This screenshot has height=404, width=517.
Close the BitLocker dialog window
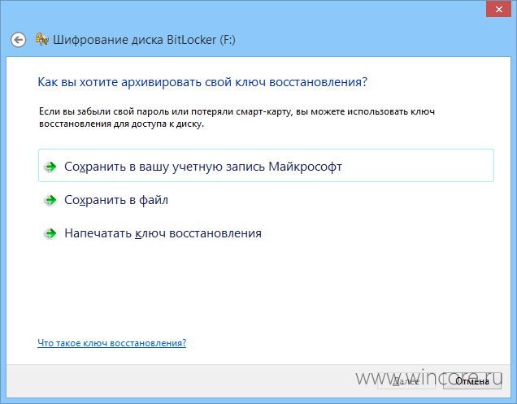click(x=499, y=10)
